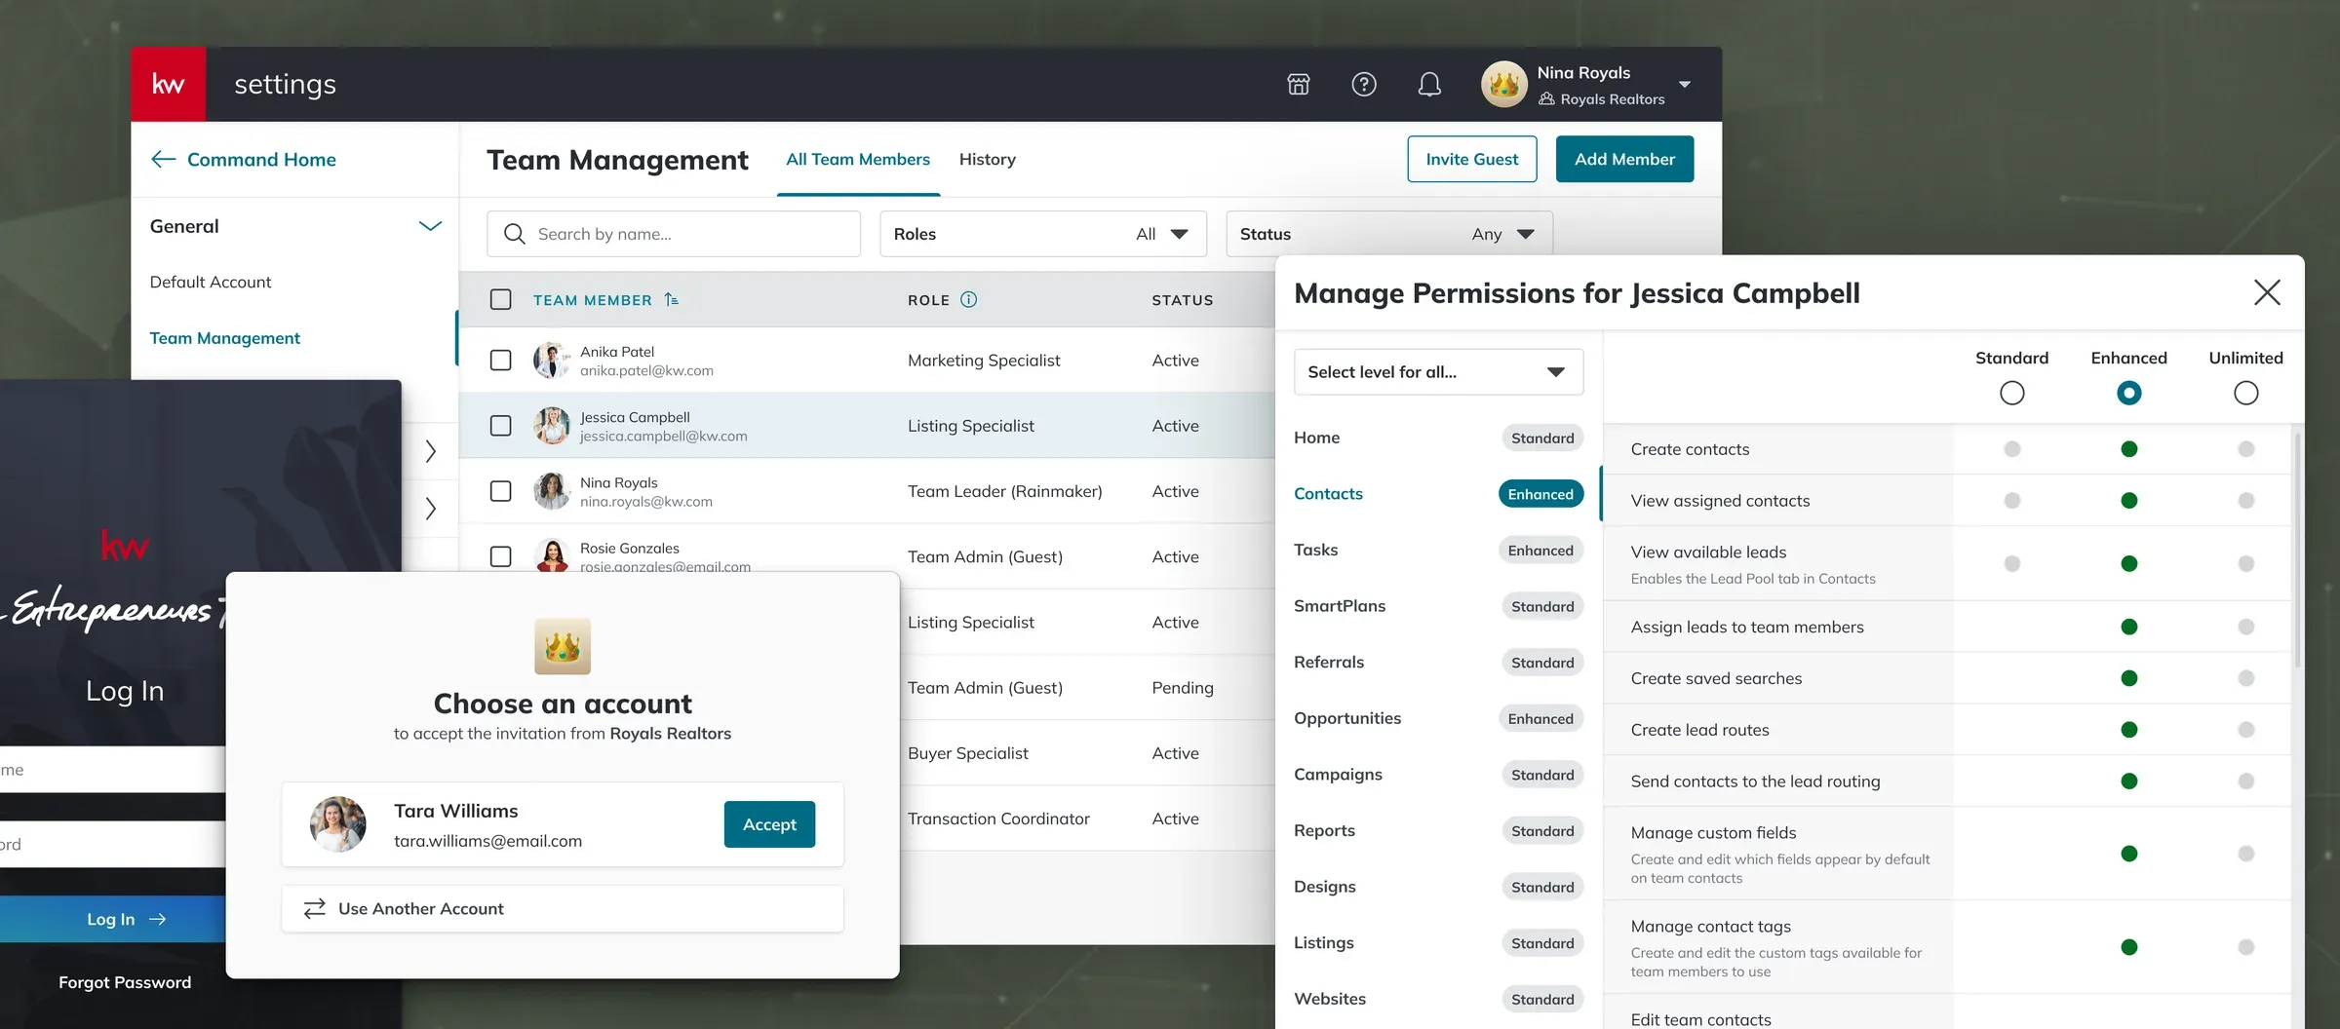
Task: Select the Enhanced level radio button
Action: [x=2128, y=393]
